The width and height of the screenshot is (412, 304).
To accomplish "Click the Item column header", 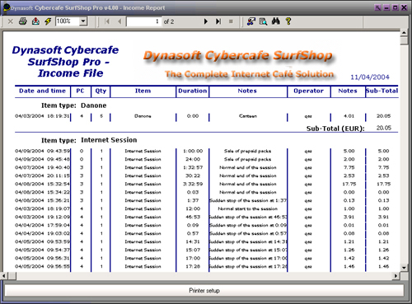I will tap(143, 91).
